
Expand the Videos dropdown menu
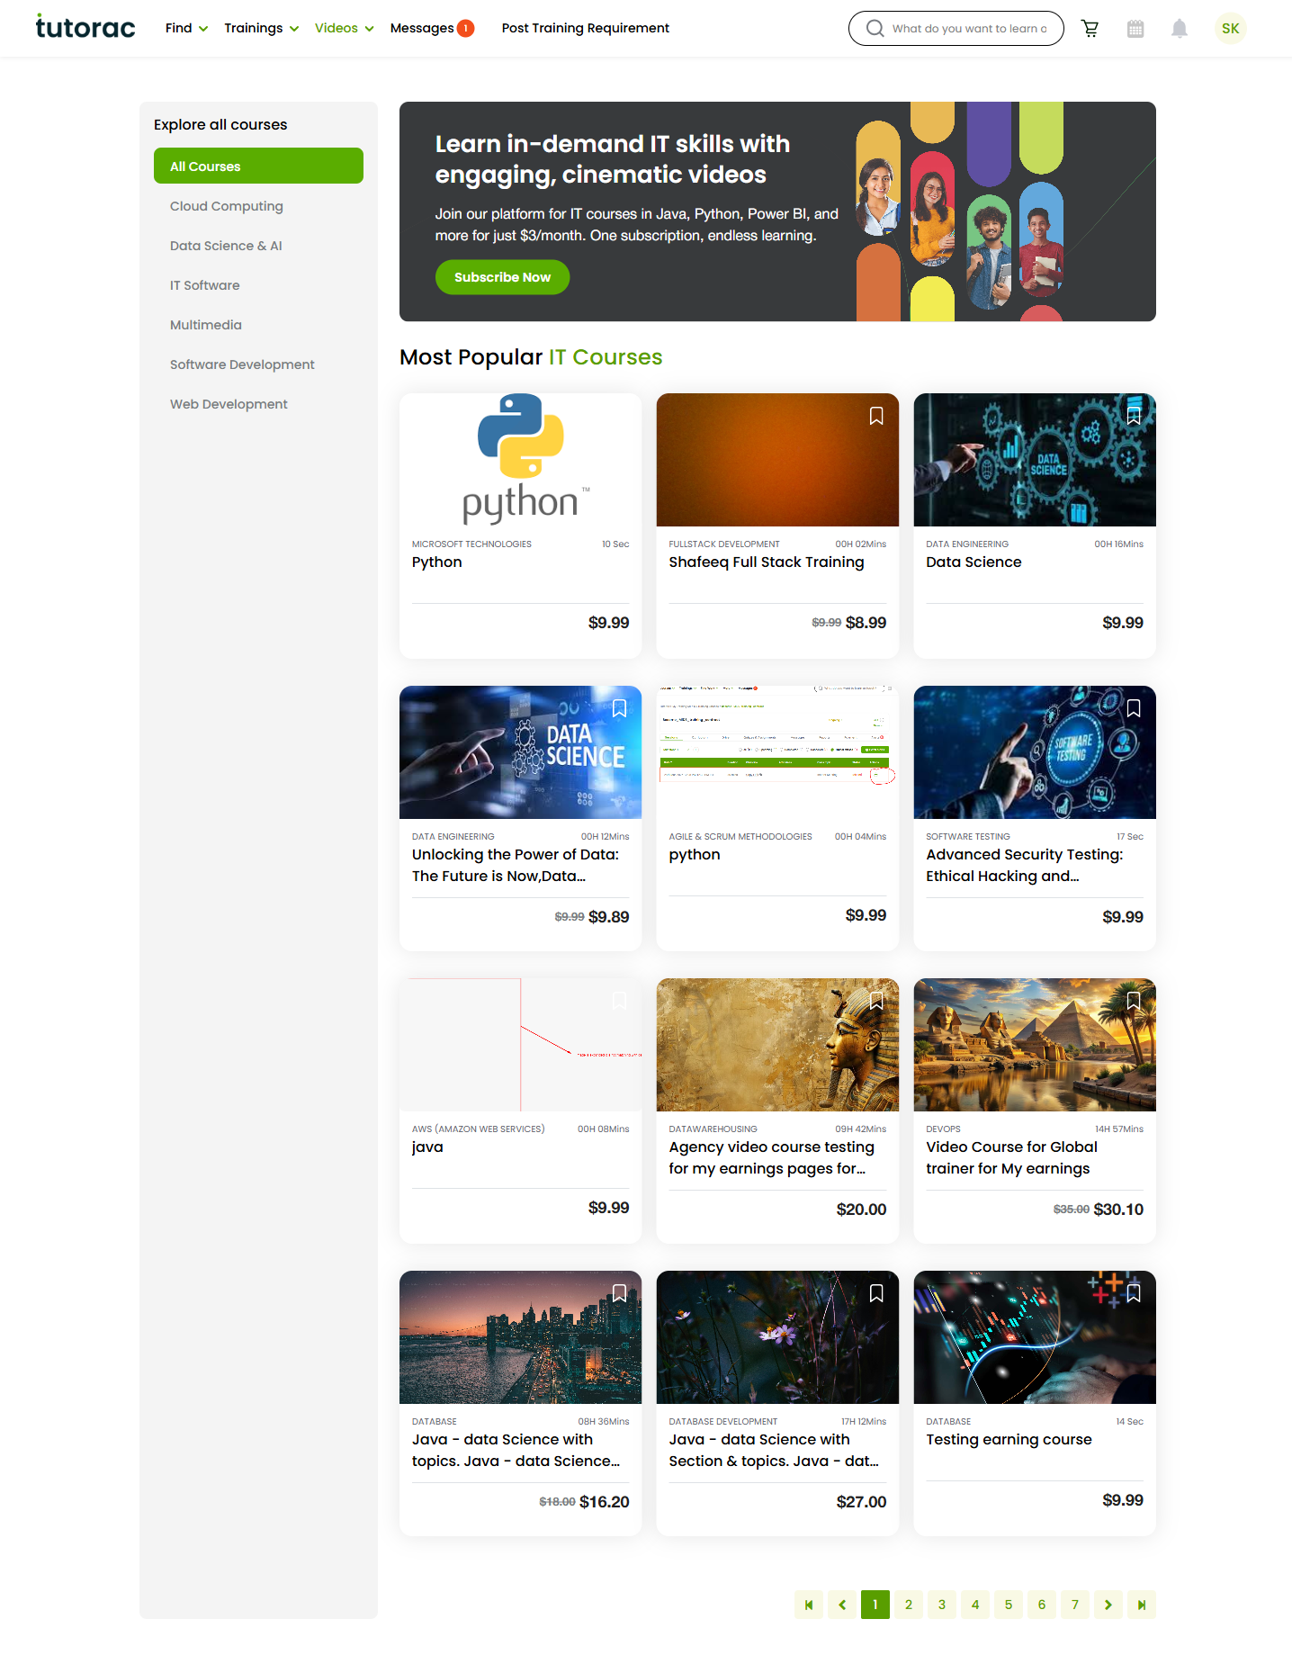click(x=344, y=28)
